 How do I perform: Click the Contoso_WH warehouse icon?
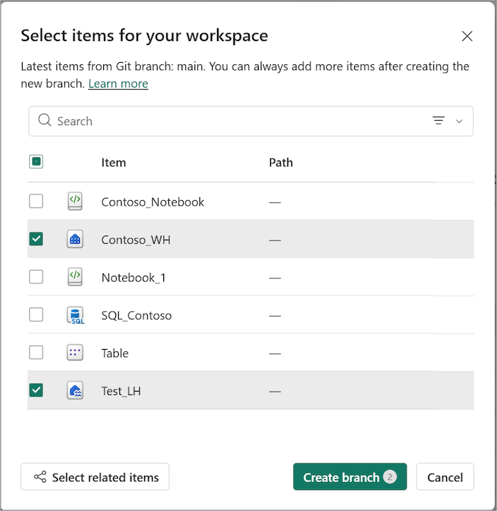click(x=75, y=239)
